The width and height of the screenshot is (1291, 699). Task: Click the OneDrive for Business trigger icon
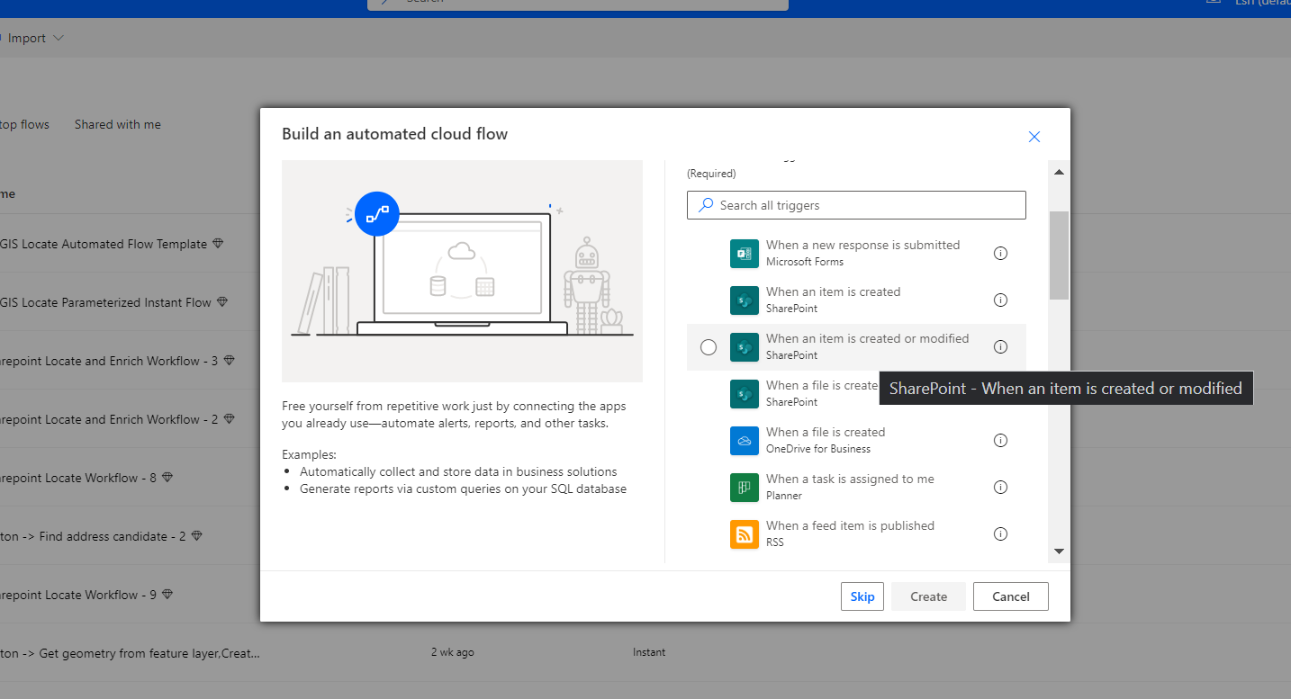(745, 440)
